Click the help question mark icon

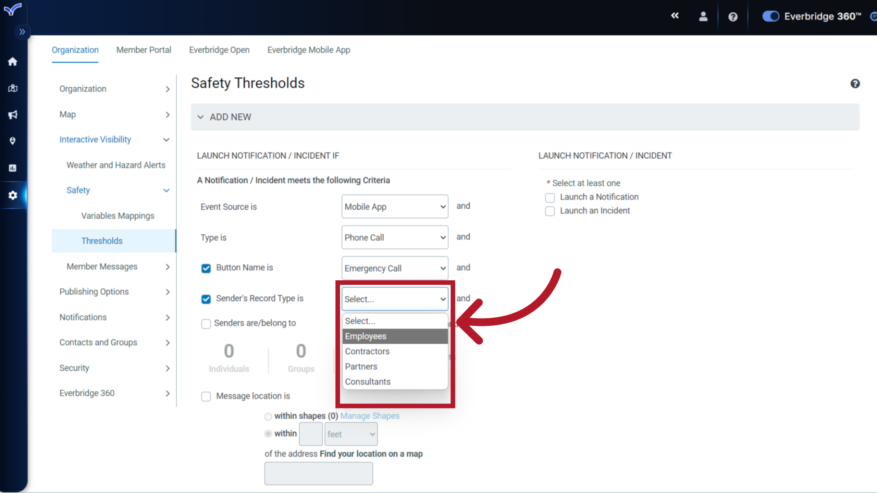point(733,16)
